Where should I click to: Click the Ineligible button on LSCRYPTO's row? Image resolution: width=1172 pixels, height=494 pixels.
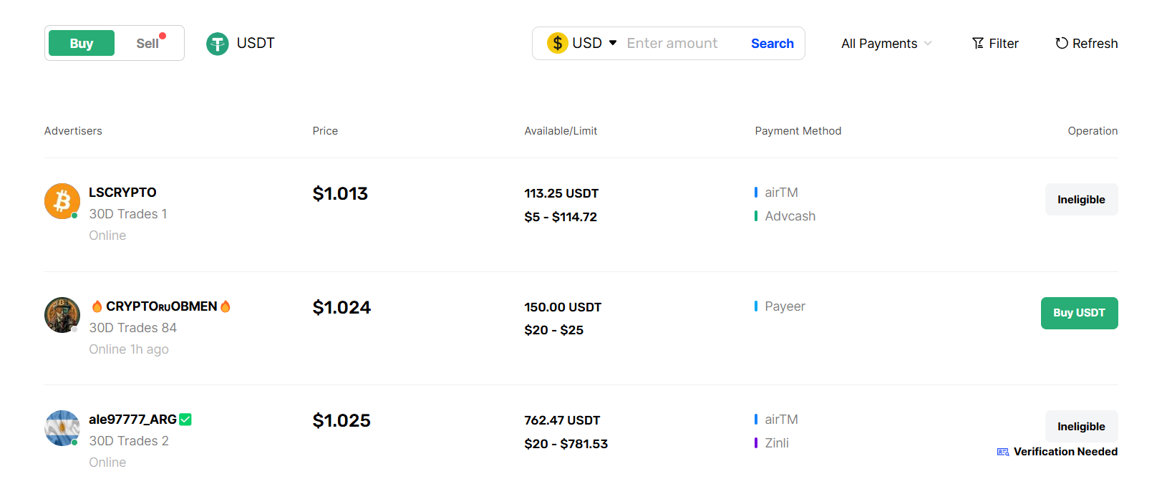coord(1081,199)
